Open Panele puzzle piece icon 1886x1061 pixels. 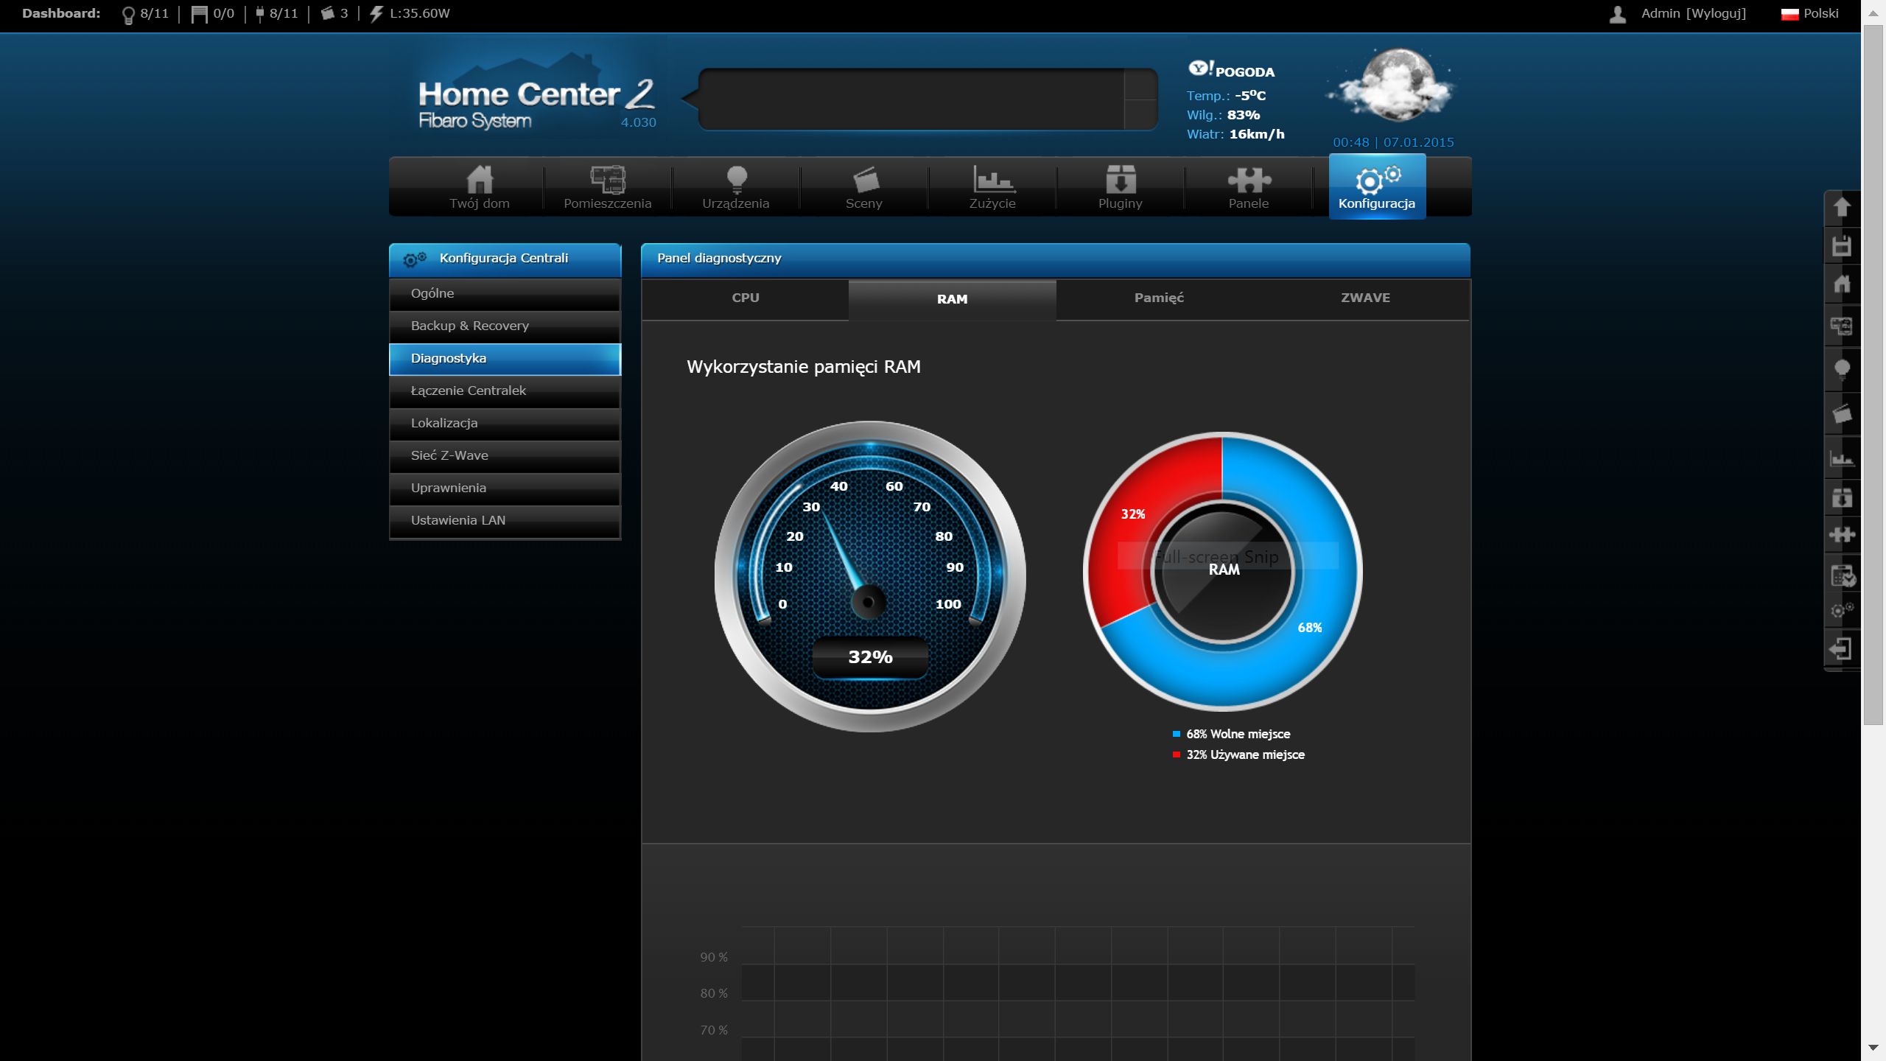pos(1249,179)
